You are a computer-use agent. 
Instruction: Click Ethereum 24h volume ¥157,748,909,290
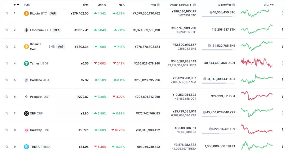(x=184, y=28)
